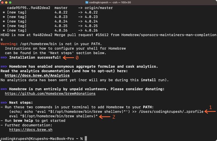217x141 pixels.
Task: Click the window title 'codingkrupesh — -zsh — 100×30'
Action: 110,2
